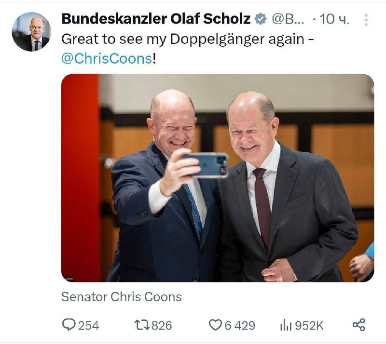Open the reply comment icon
386x344 pixels.
(69, 325)
